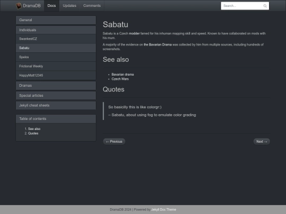286x214 pixels.
Task: Click the Previous page button
Action: point(114,142)
